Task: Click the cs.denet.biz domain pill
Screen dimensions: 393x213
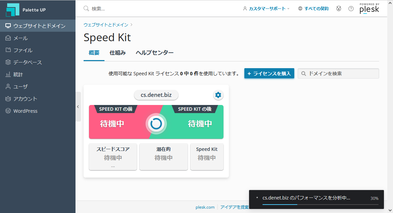Action: point(156,95)
